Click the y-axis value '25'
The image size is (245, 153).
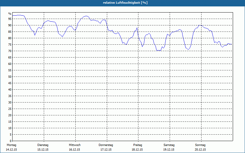point(10,109)
